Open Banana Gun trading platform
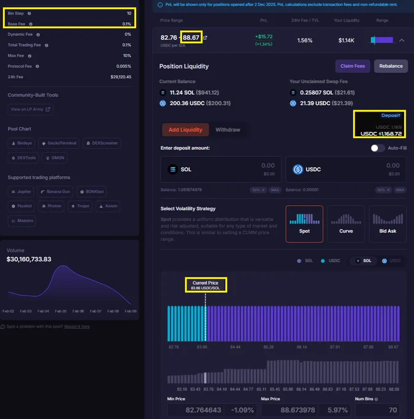The image size is (414, 419). pyautogui.click(x=55, y=192)
